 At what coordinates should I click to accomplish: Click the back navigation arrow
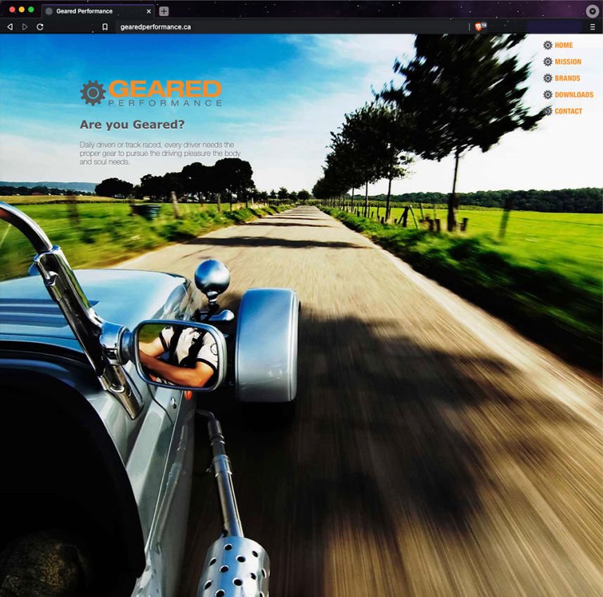(9, 26)
